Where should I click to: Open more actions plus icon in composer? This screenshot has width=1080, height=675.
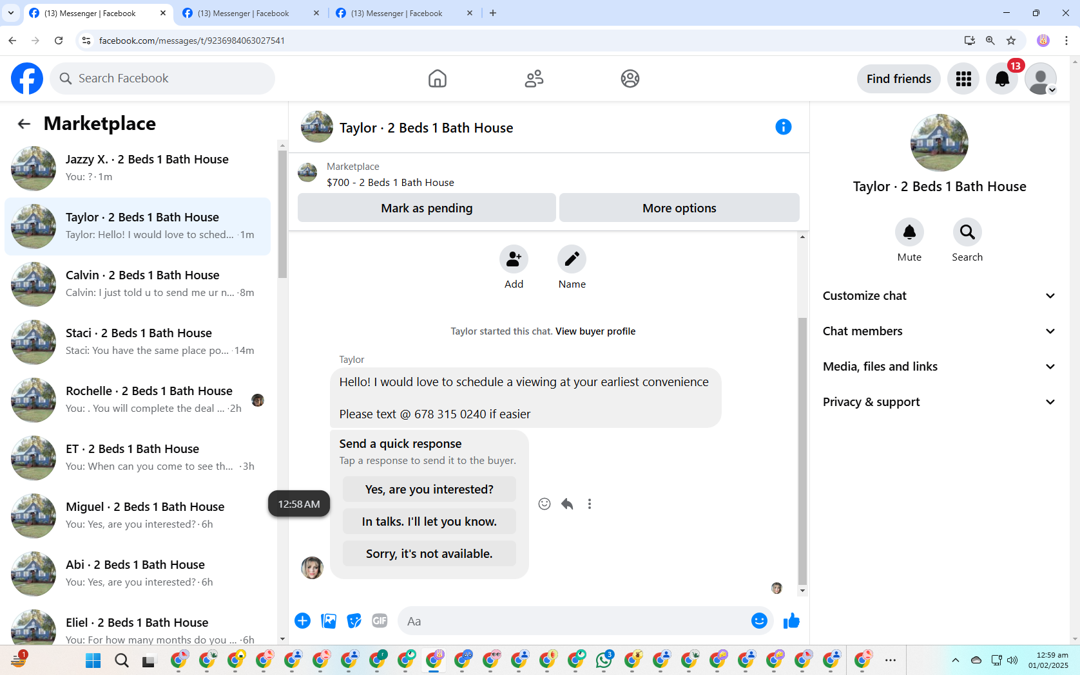coord(303,621)
